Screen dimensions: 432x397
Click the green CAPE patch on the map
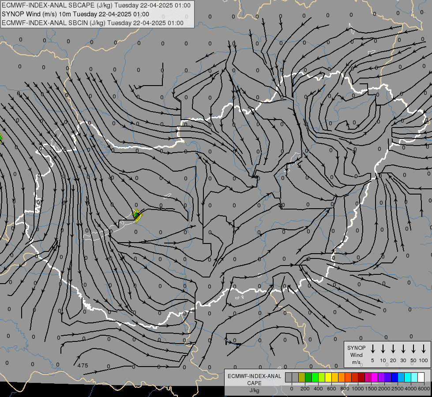(137, 215)
